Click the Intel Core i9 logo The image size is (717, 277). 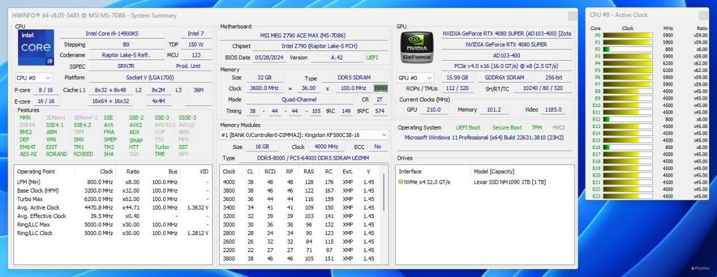pos(36,48)
